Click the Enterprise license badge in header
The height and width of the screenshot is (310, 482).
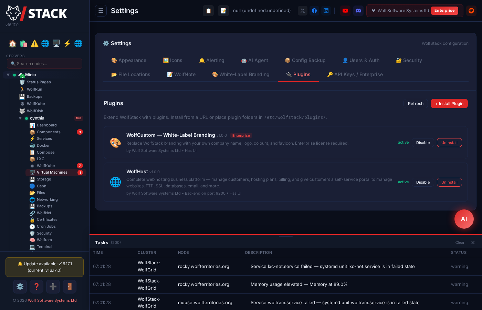point(444,11)
